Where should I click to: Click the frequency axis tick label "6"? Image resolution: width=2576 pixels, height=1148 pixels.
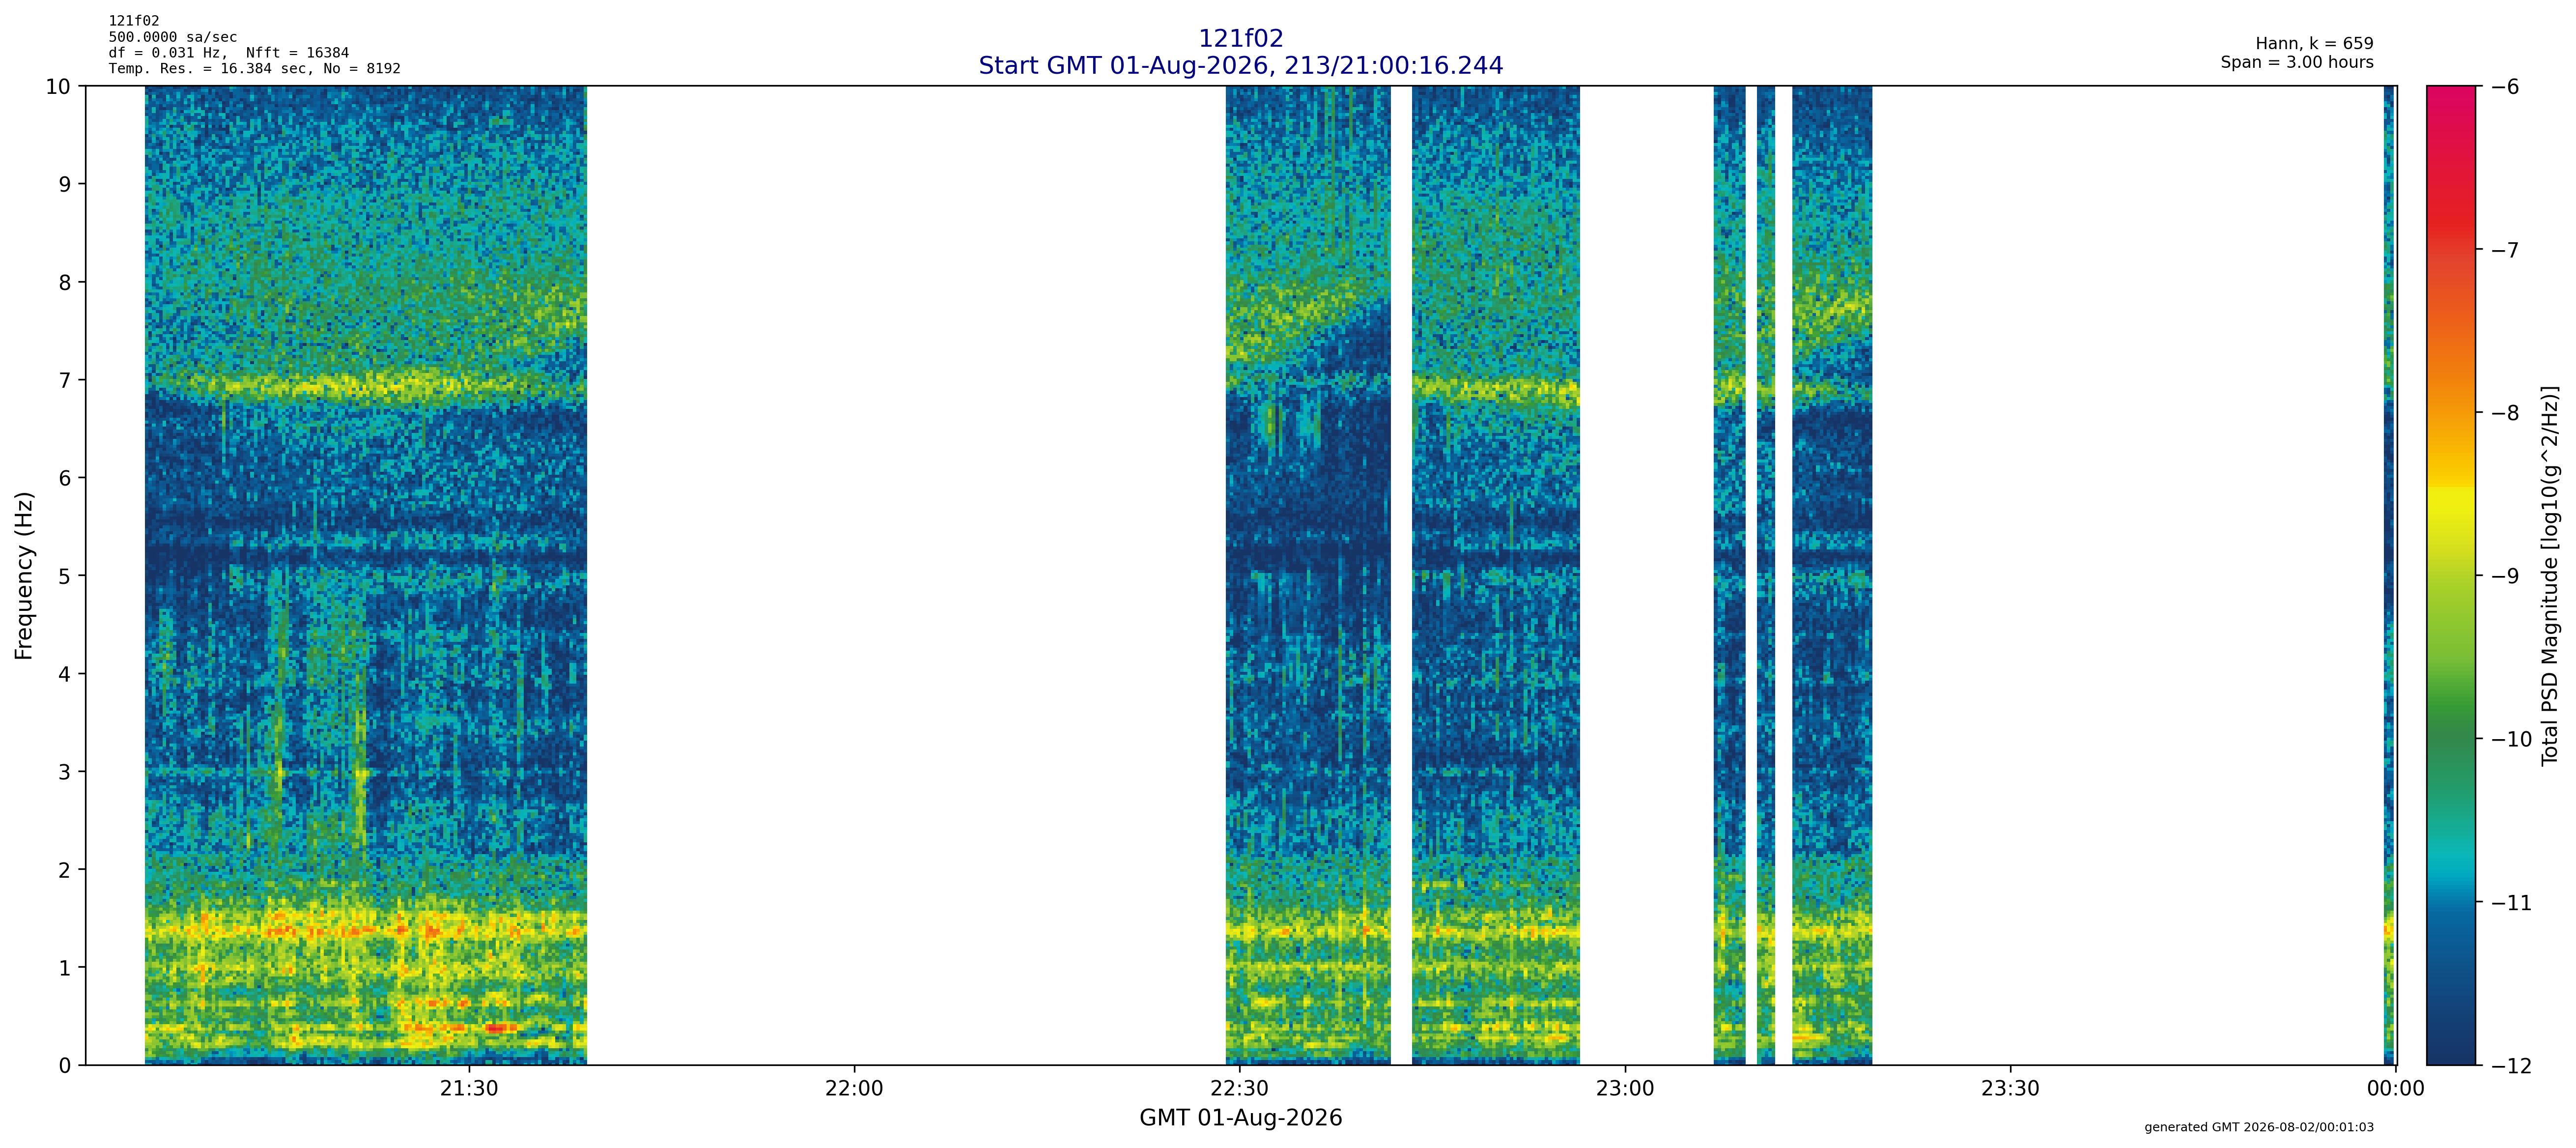pyautogui.click(x=66, y=478)
